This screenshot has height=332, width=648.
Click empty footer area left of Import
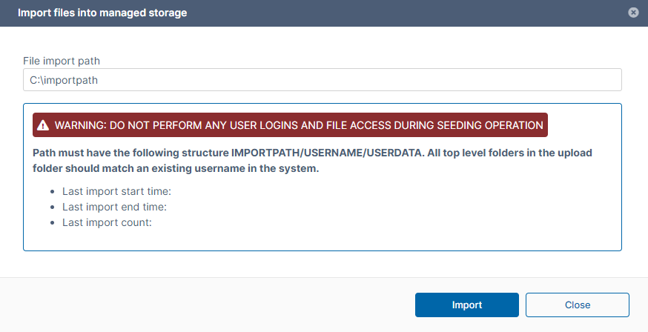click(x=208, y=305)
